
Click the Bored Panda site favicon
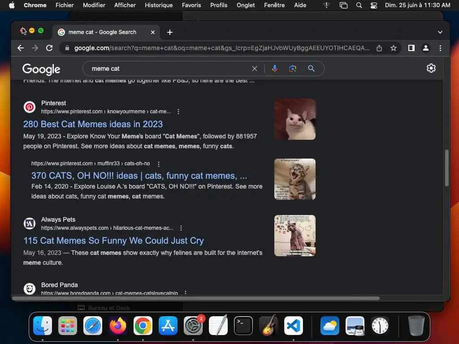pos(30,289)
